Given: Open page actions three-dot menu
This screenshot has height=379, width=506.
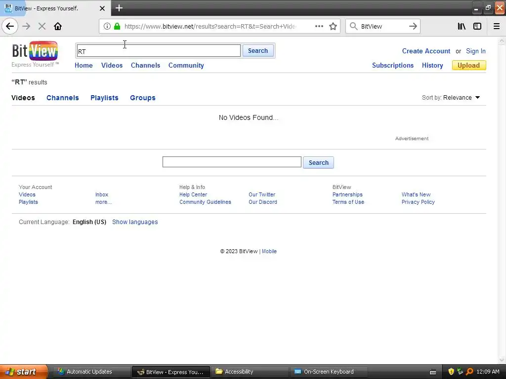Looking at the screenshot, I should coord(319,26).
